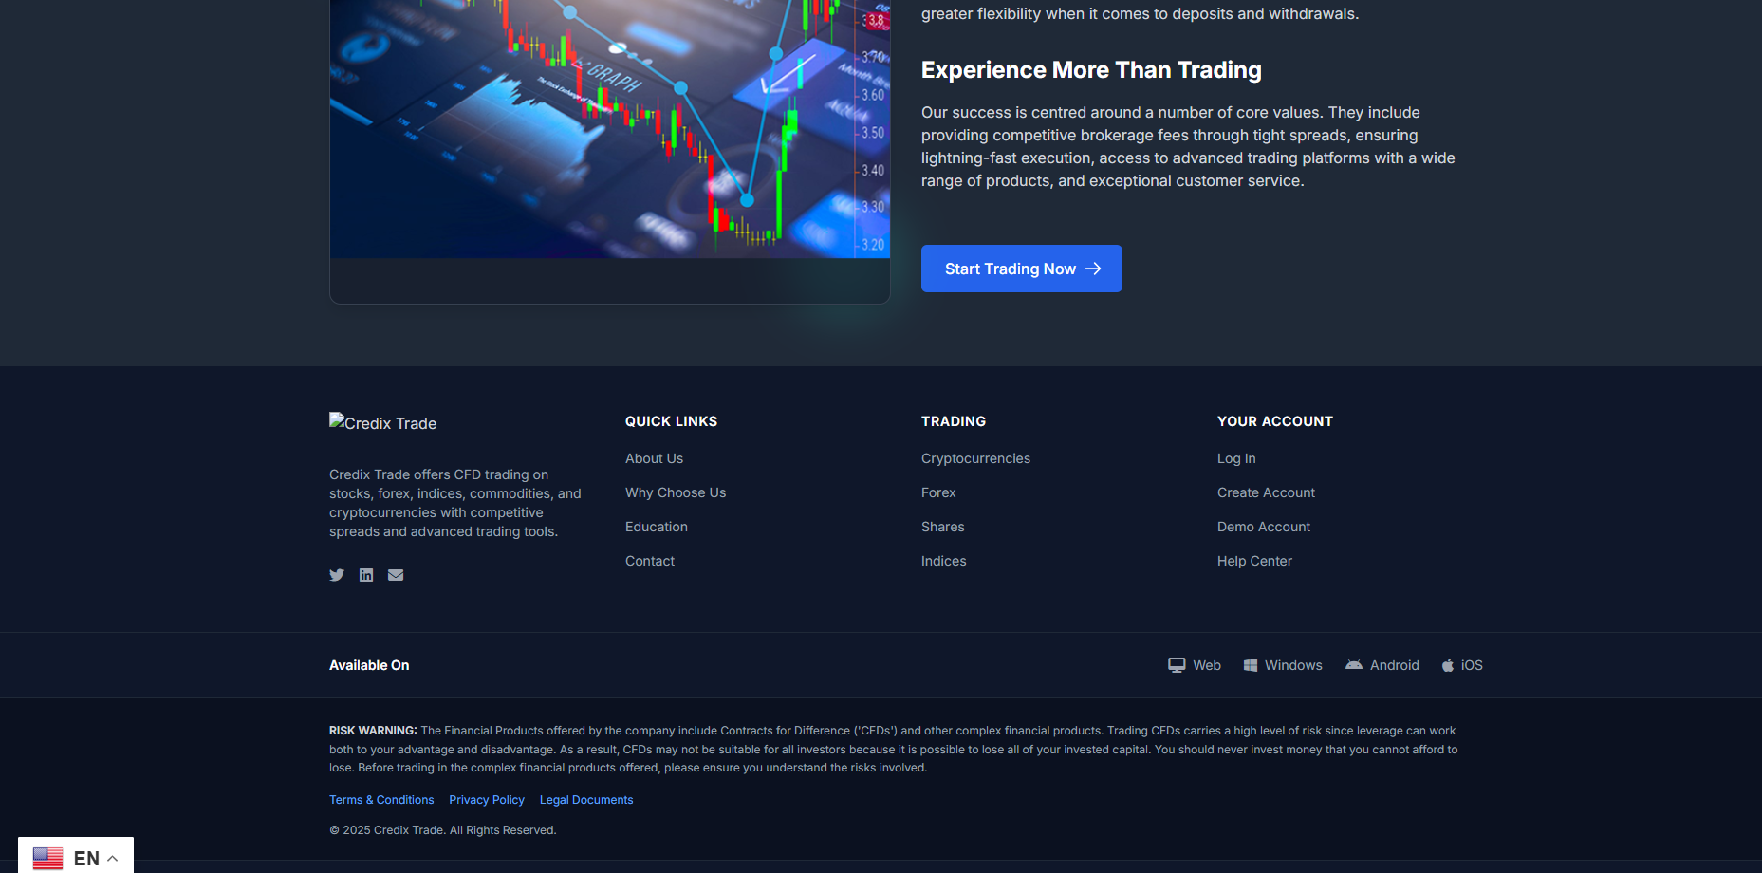This screenshot has height=873, width=1762.
Task: Click the Windows platform icon
Action: click(x=1251, y=665)
